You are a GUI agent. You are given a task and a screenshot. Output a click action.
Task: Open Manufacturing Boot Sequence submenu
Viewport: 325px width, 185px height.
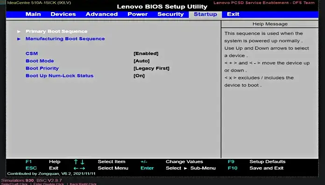click(x=65, y=39)
